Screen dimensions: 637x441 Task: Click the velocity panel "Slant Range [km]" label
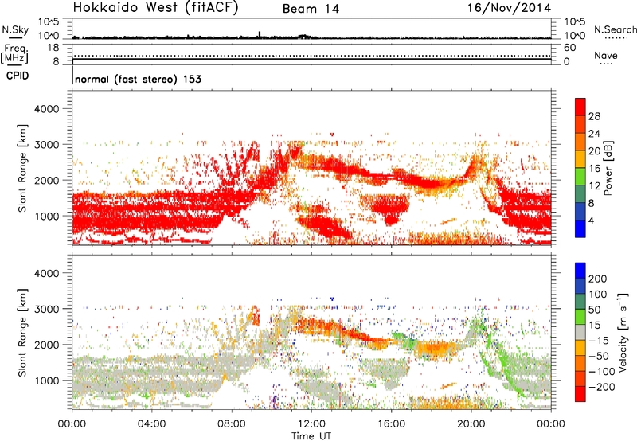tap(22, 332)
